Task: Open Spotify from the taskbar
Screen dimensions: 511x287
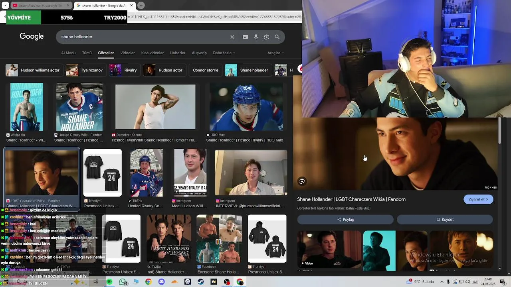Action: tap(109, 282)
